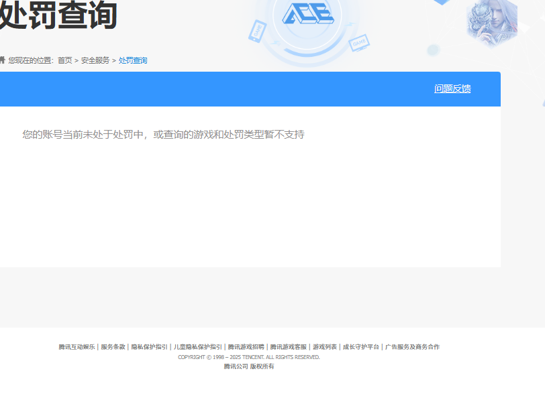Click the copyright 腾讯公司 版权所有 line
Viewport: 545px width, 414px height.
248,367
